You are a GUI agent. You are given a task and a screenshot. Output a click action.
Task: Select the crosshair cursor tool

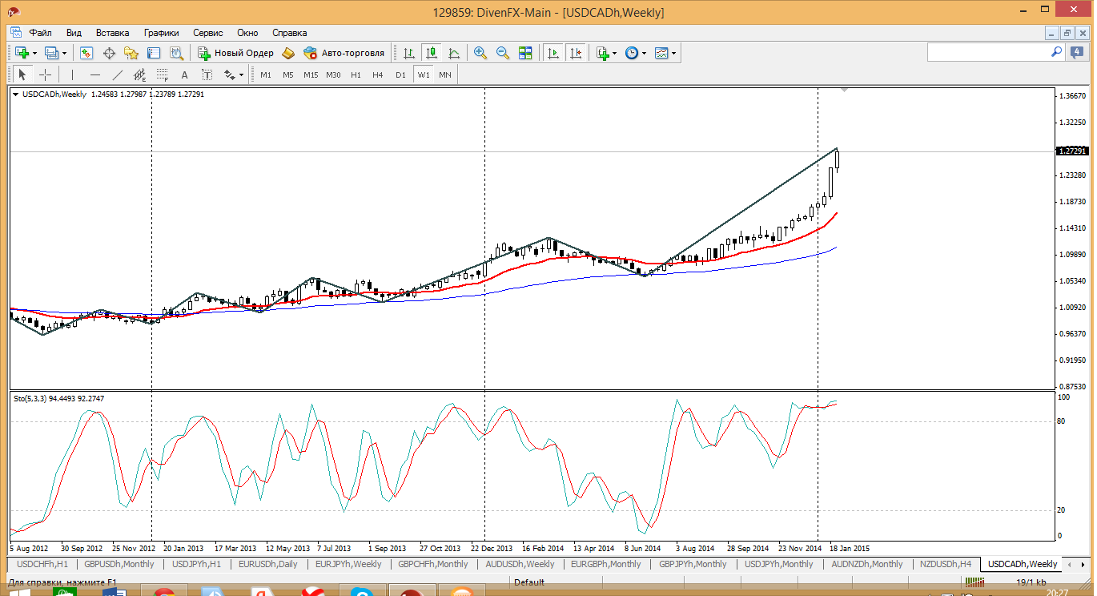click(46, 74)
